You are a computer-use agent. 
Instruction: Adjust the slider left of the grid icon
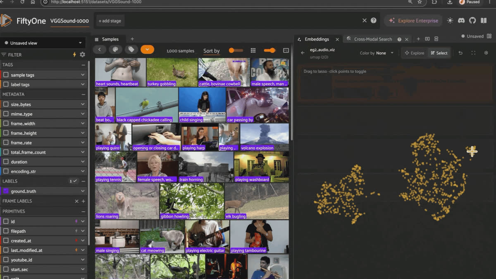[236, 50]
